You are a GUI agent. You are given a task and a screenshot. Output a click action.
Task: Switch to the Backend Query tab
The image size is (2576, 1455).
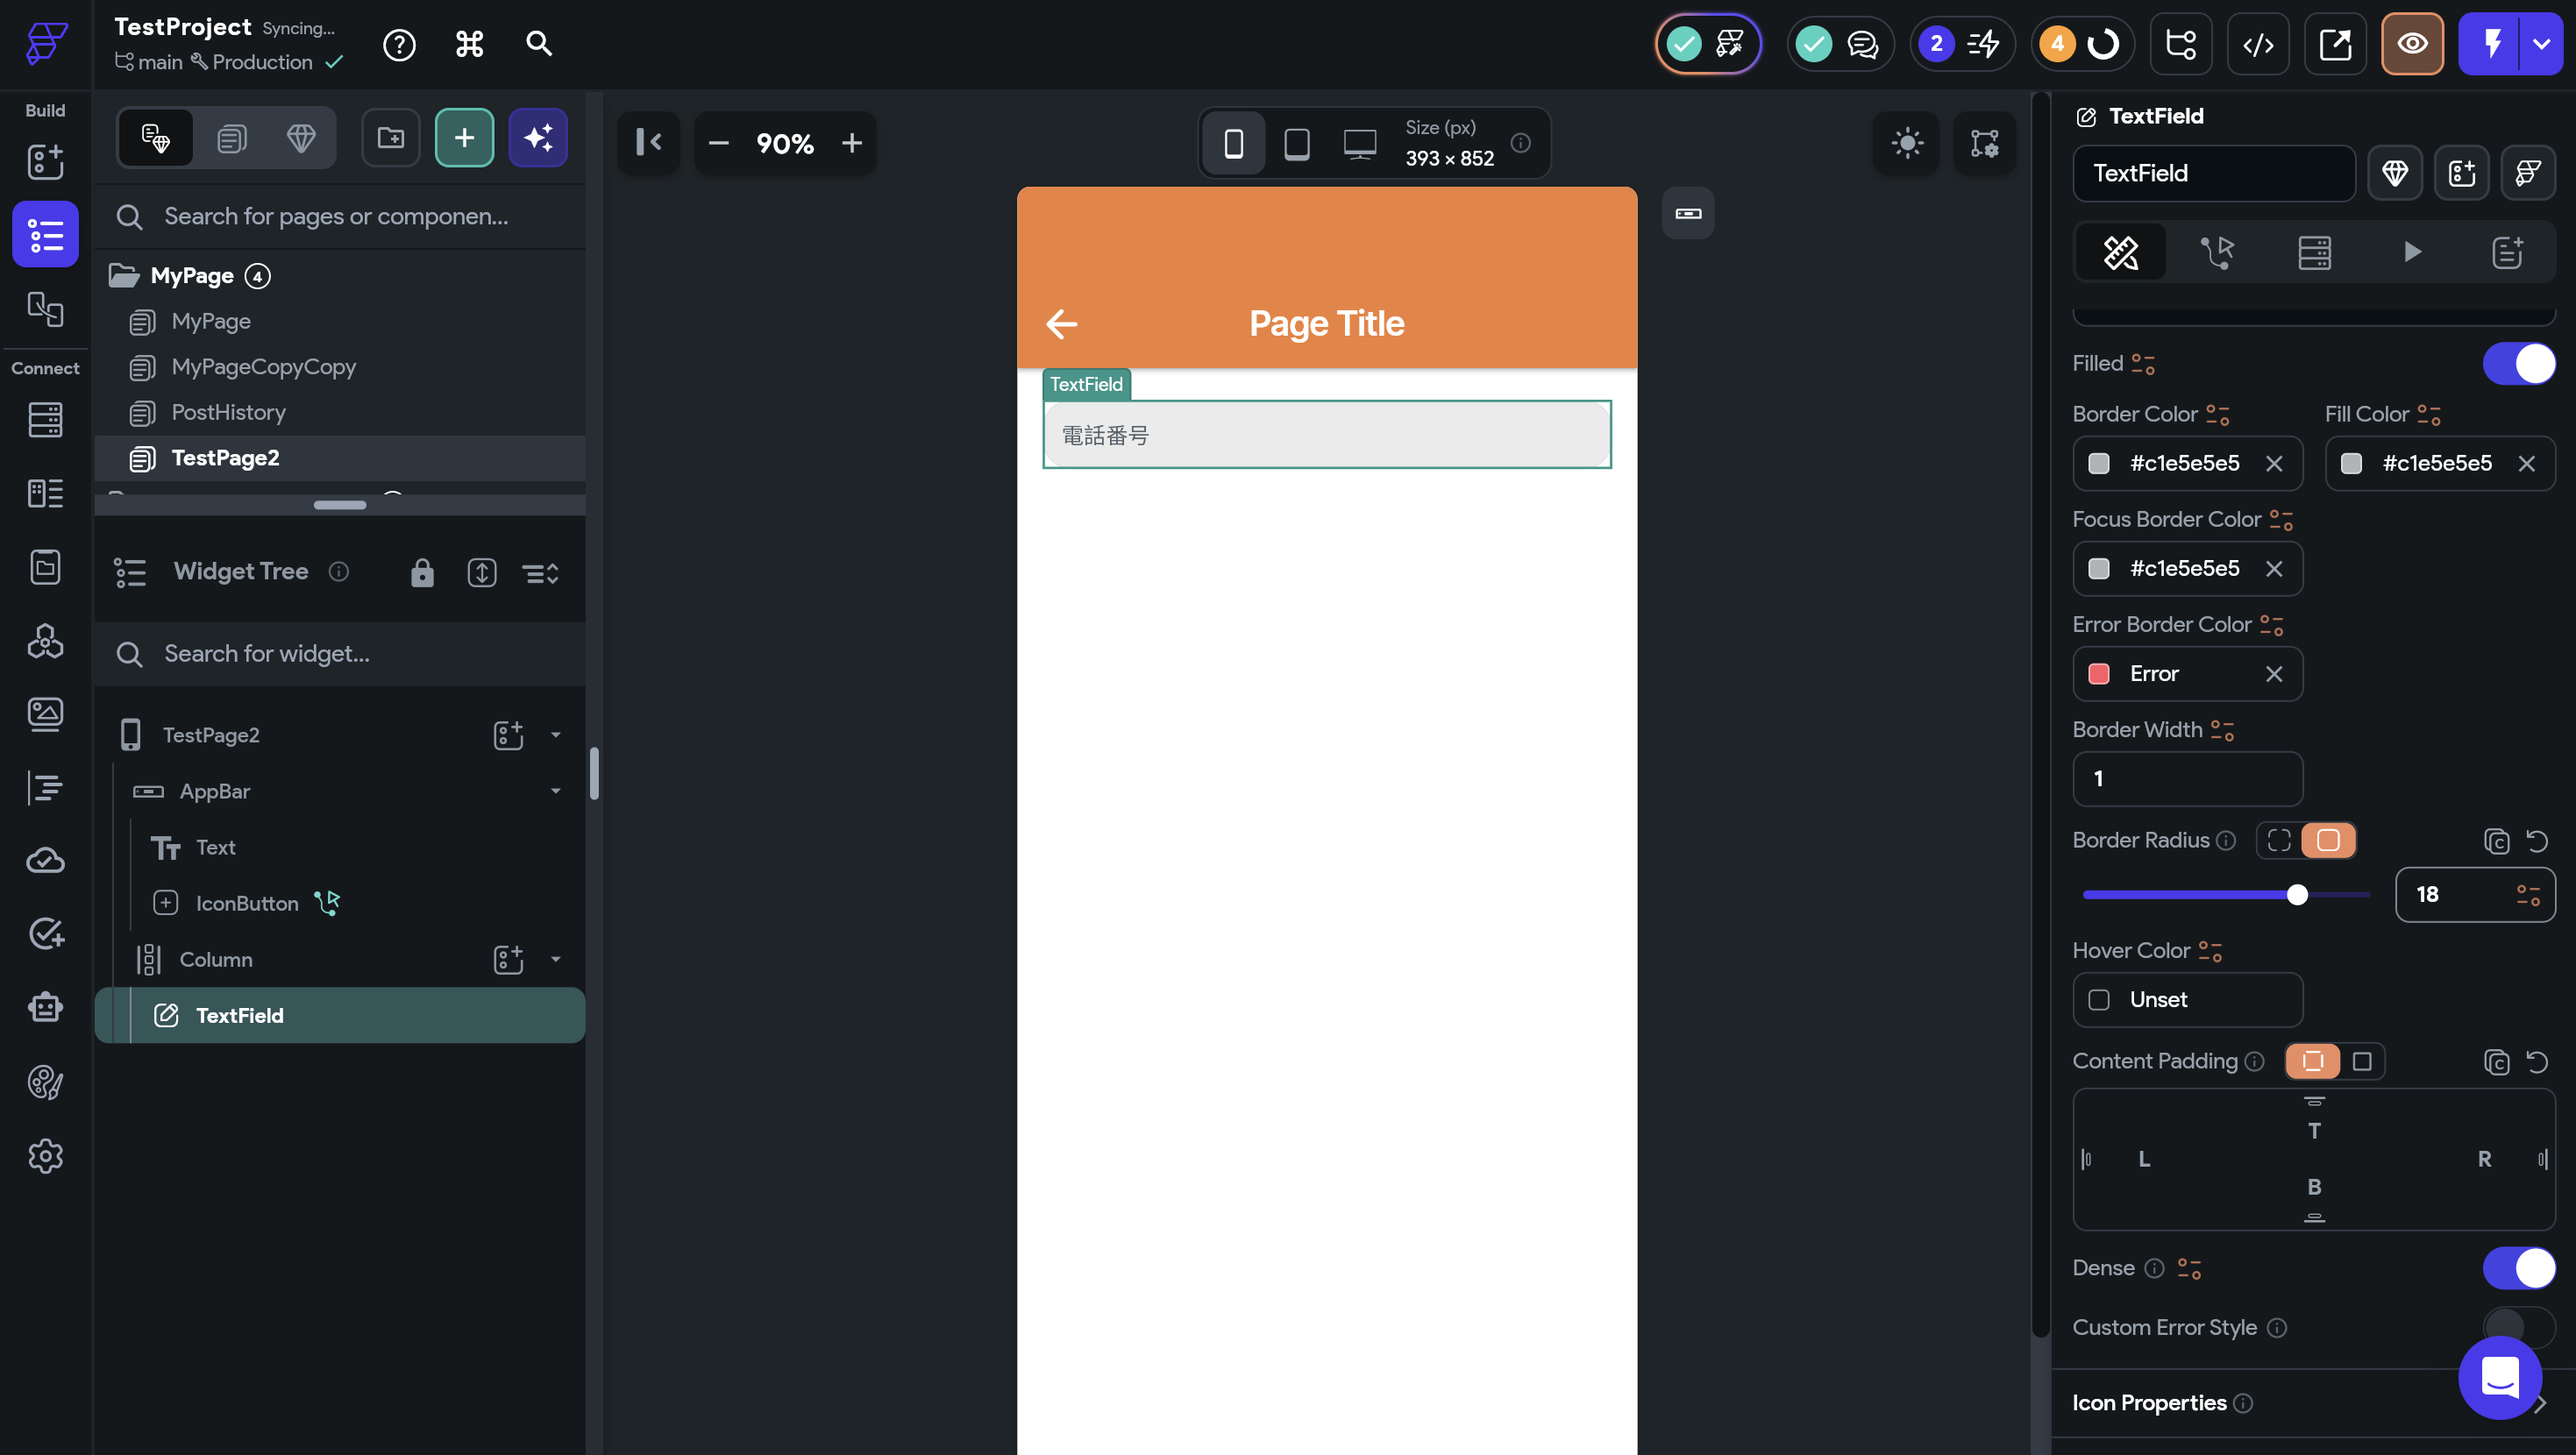pyautogui.click(x=2314, y=252)
